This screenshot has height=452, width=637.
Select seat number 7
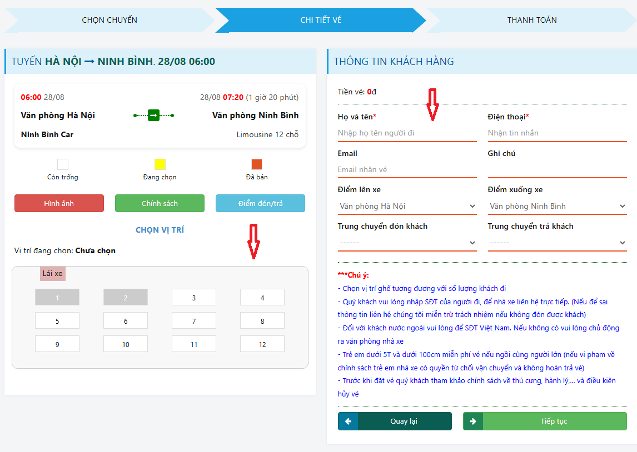(193, 321)
